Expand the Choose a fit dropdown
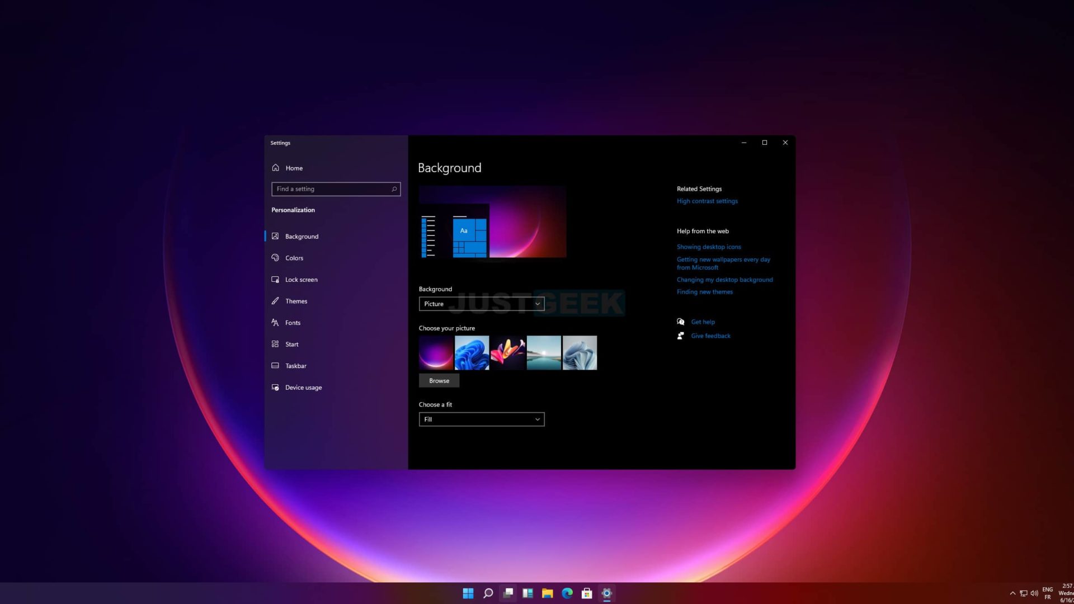1074x604 pixels. tap(482, 419)
